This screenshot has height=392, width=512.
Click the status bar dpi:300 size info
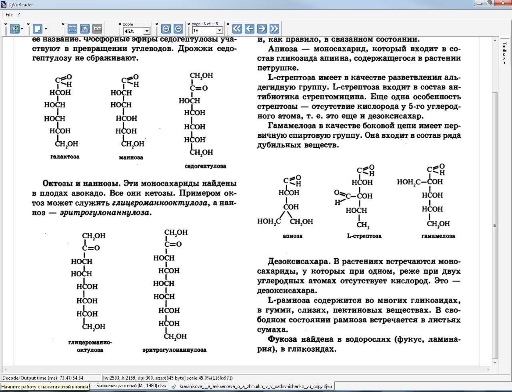tap(168, 378)
